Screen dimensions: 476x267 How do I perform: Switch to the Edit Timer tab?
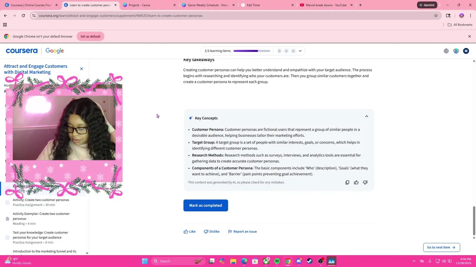[266, 5]
